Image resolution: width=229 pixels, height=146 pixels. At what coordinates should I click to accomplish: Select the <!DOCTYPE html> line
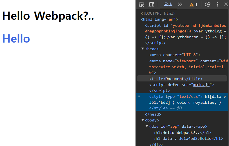click(158, 13)
